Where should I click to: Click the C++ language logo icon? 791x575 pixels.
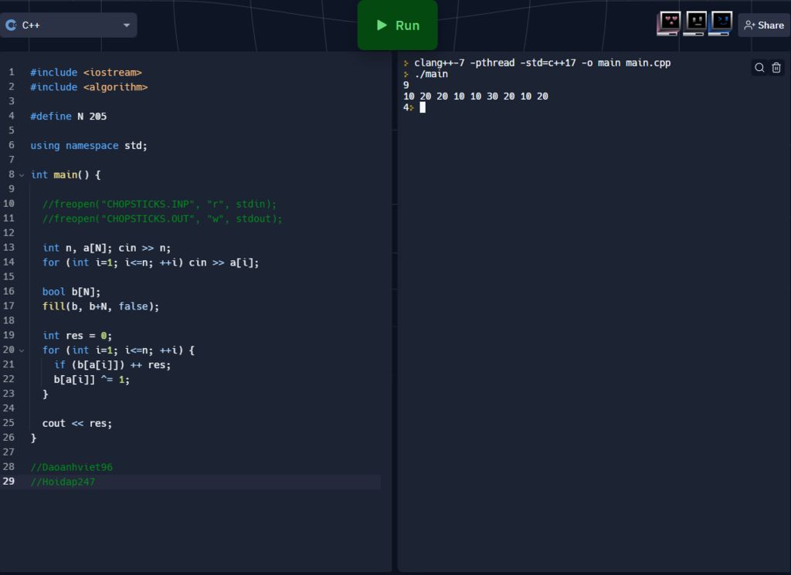pos(12,25)
